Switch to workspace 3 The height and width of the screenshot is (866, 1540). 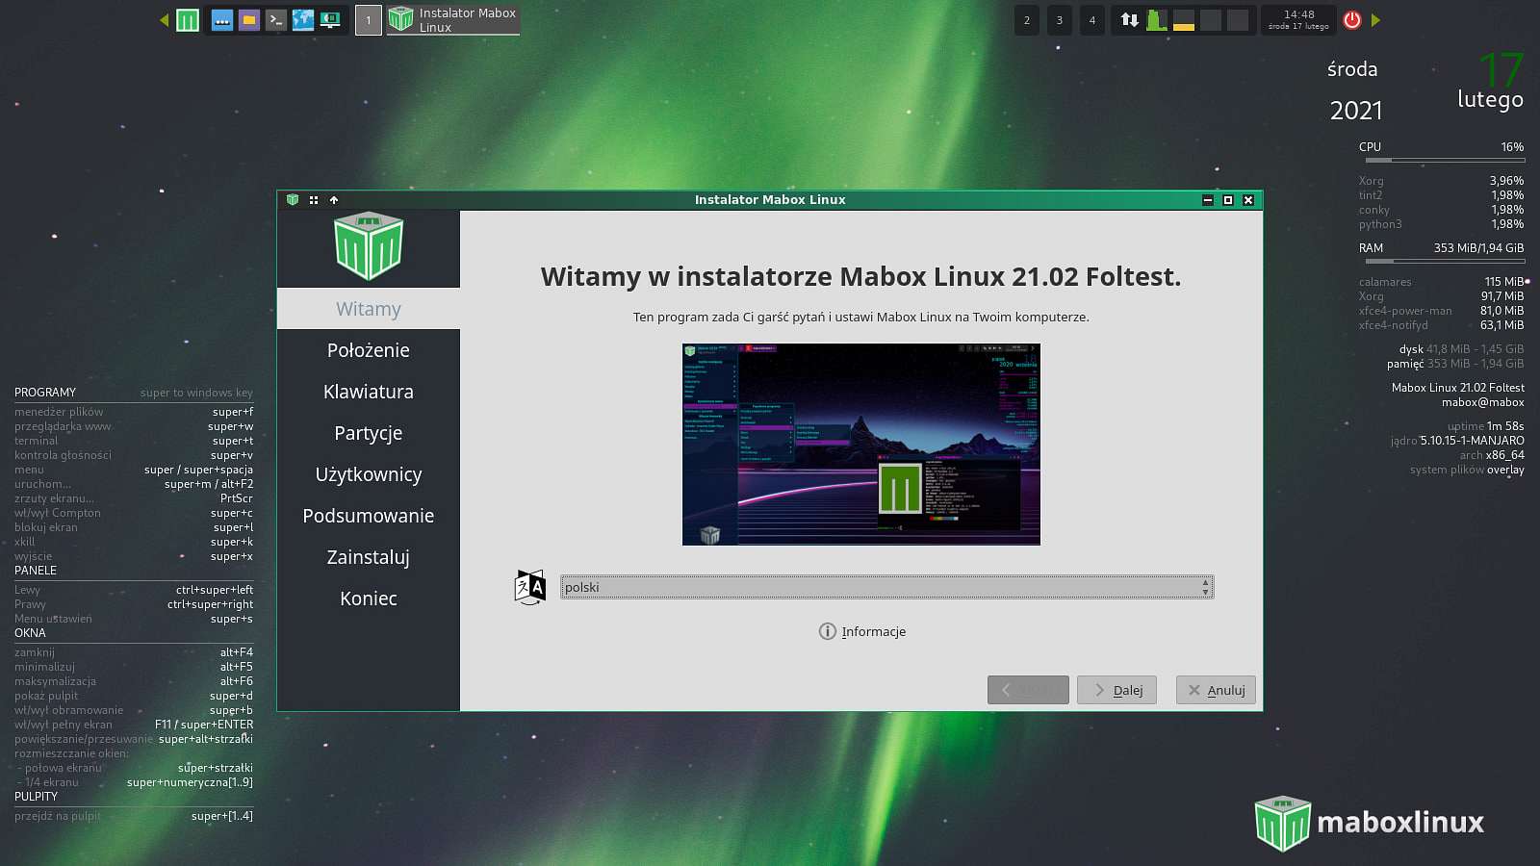pos(1060,20)
